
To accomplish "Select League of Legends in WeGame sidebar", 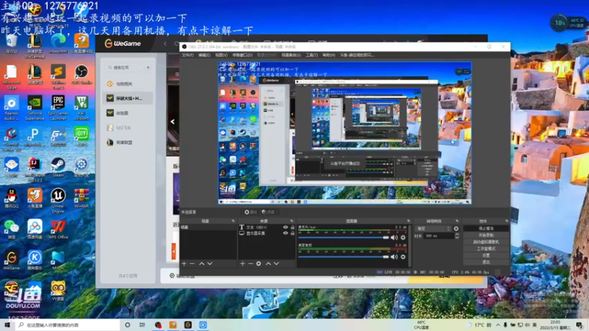I will point(127,143).
